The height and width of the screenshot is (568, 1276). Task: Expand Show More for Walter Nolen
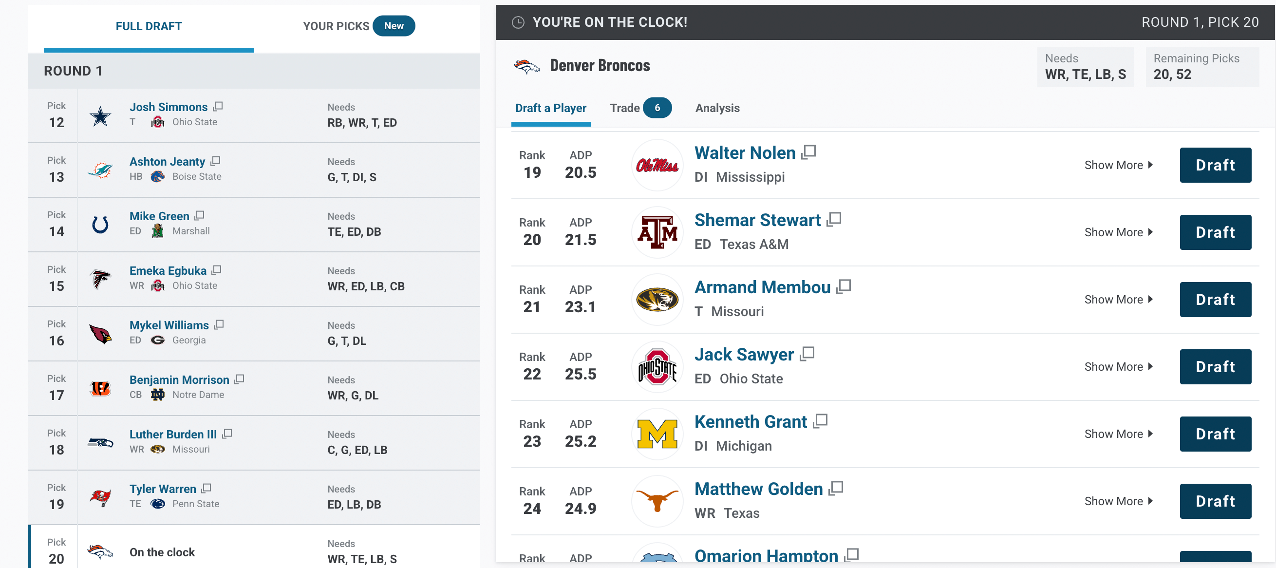(1118, 165)
